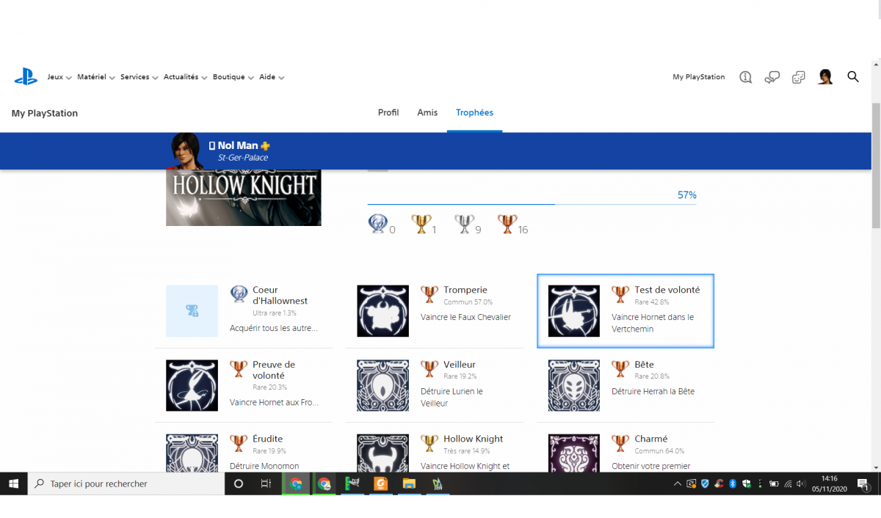Open the Services dropdown
The width and height of the screenshot is (881, 518).
pyautogui.click(x=139, y=77)
